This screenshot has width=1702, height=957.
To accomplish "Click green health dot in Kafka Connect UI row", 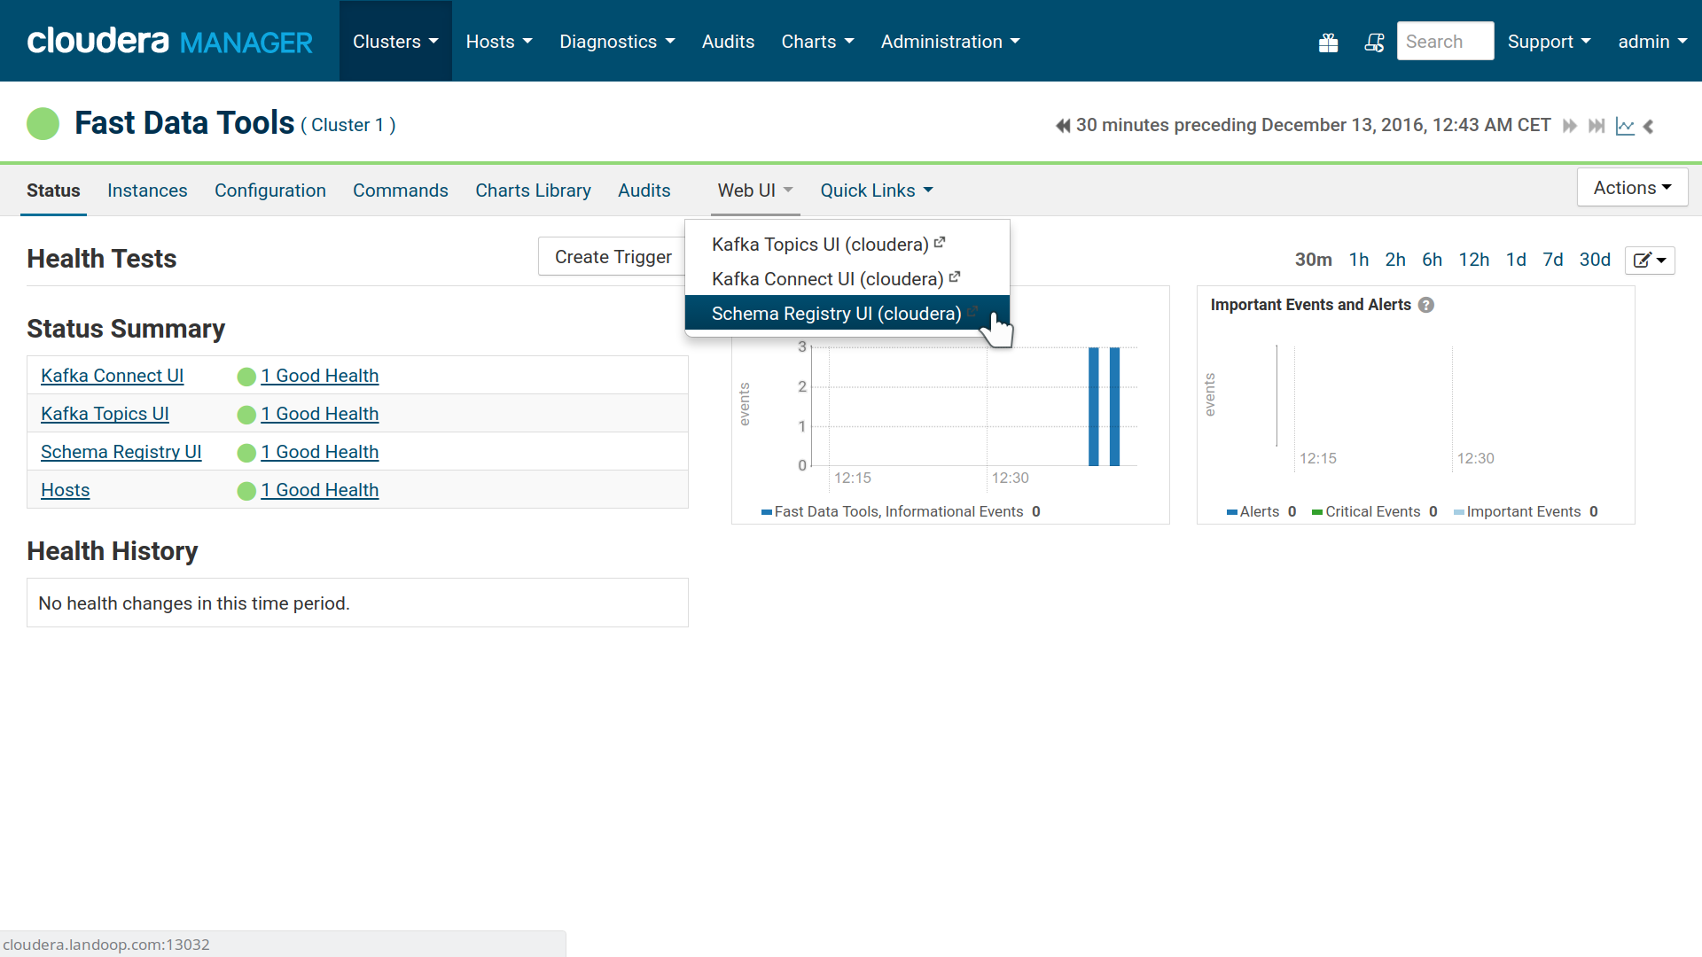I will click(x=246, y=377).
